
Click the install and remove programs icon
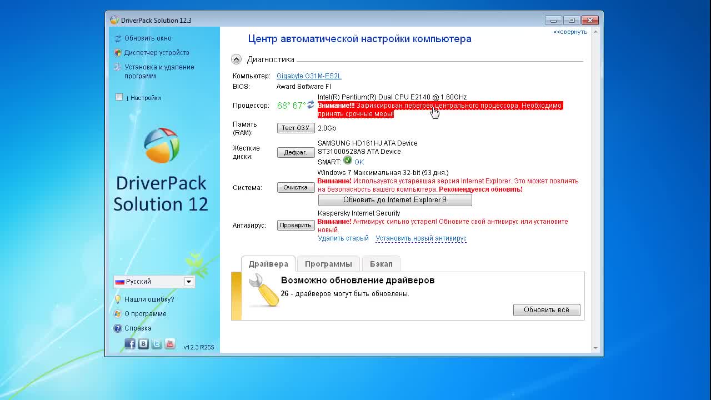118,67
